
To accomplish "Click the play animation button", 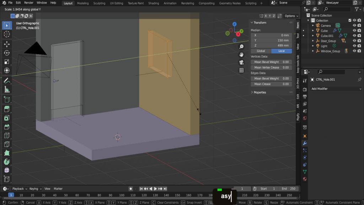I will coord(155,189).
